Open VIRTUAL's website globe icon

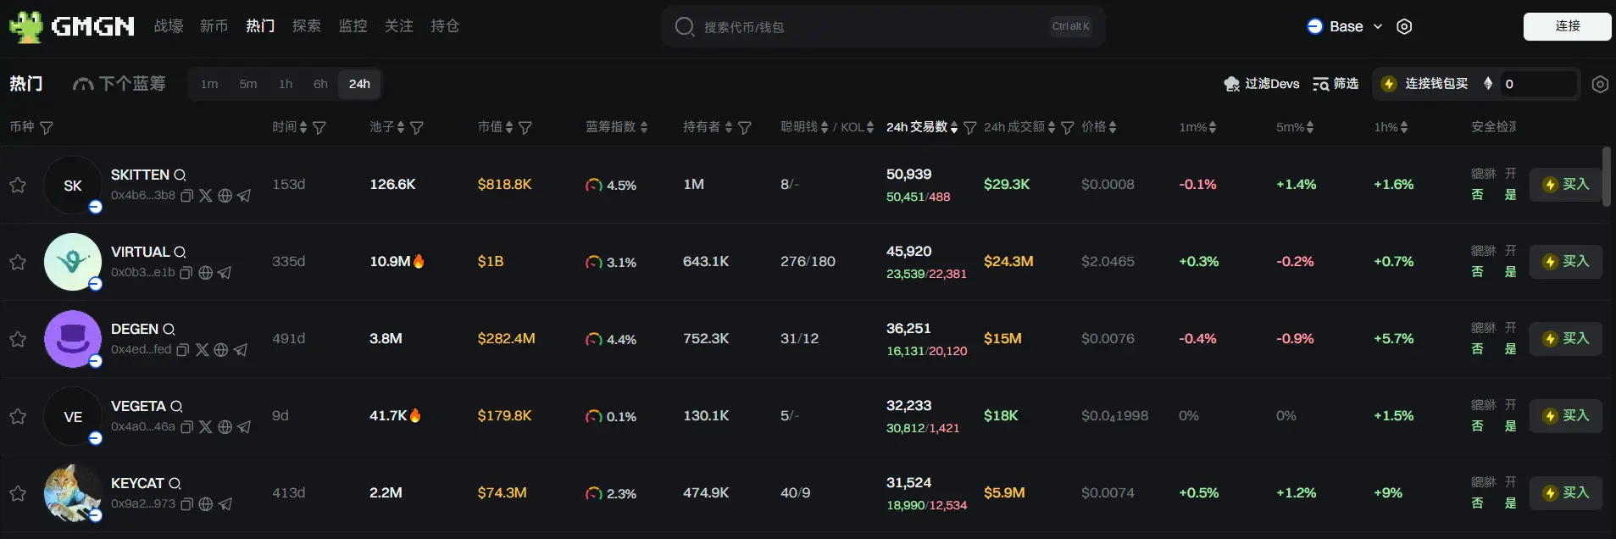[x=205, y=273]
